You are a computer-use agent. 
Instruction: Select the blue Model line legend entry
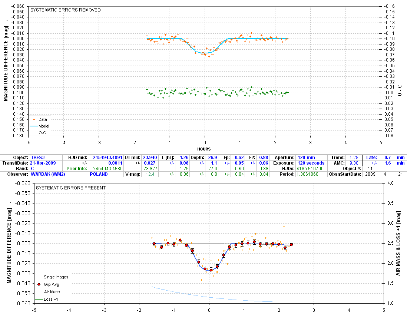pyautogui.click(x=34, y=126)
